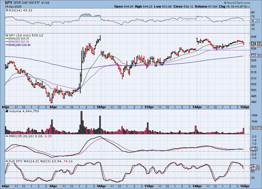
Task: Click the Chg +5.18 (+0.97%) value
Action: 233,6
